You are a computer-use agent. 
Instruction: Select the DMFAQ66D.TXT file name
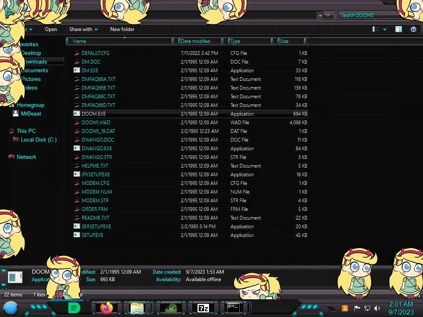(x=98, y=105)
